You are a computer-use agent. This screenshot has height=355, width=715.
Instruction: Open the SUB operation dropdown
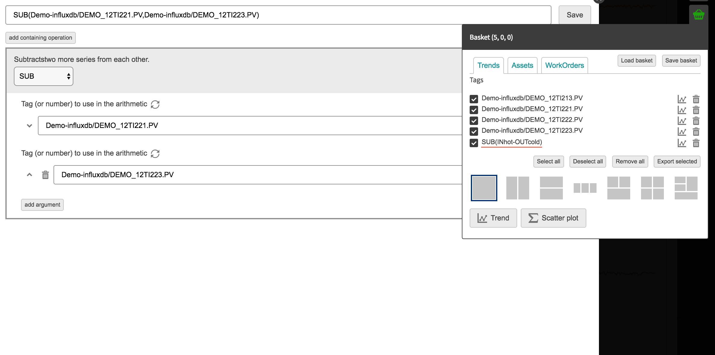(44, 76)
